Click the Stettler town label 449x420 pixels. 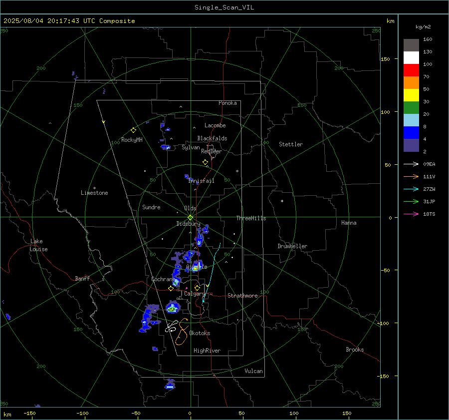[x=291, y=144]
